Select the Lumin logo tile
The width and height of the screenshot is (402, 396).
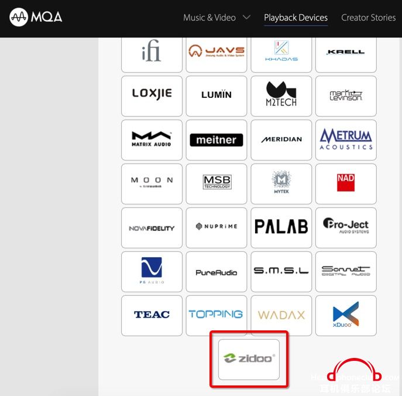tap(217, 96)
